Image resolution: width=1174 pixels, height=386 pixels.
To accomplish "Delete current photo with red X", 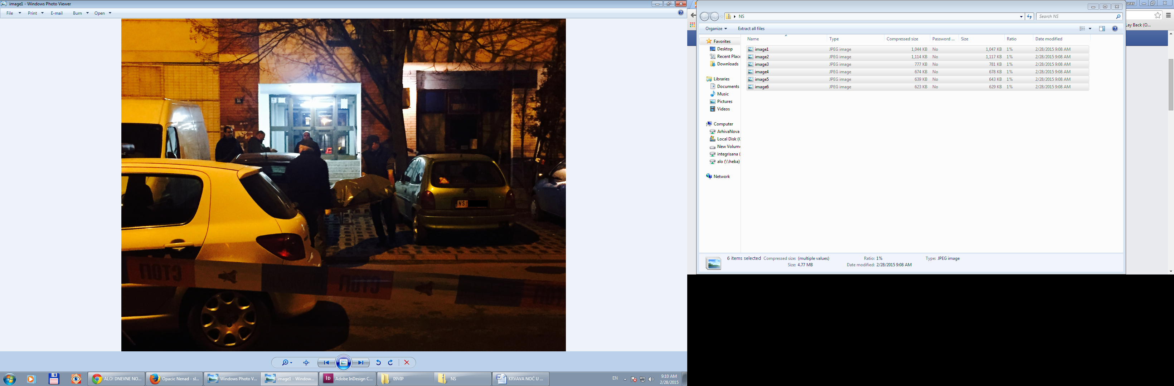I will click(x=407, y=363).
